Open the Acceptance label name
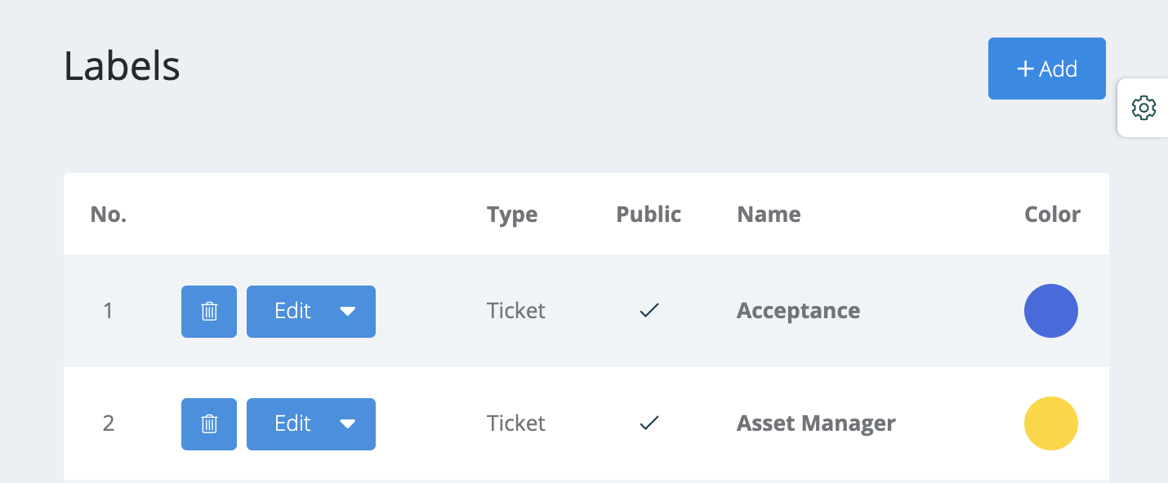1168x483 pixels. pyautogui.click(x=798, y=311)
